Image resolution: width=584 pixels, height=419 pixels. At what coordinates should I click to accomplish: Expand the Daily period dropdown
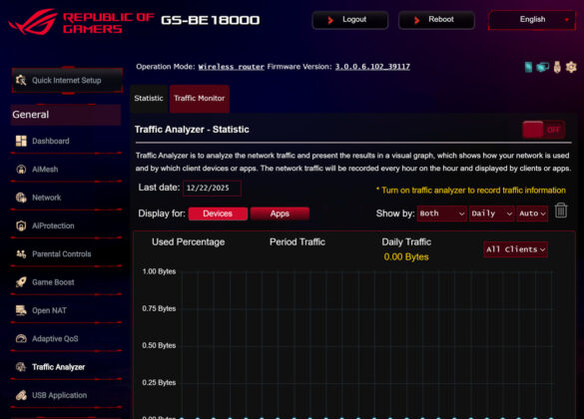491,213
